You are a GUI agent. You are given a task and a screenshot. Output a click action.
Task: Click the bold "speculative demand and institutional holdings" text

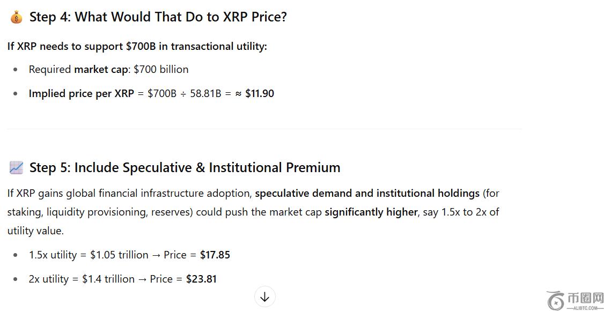(367, 194)
